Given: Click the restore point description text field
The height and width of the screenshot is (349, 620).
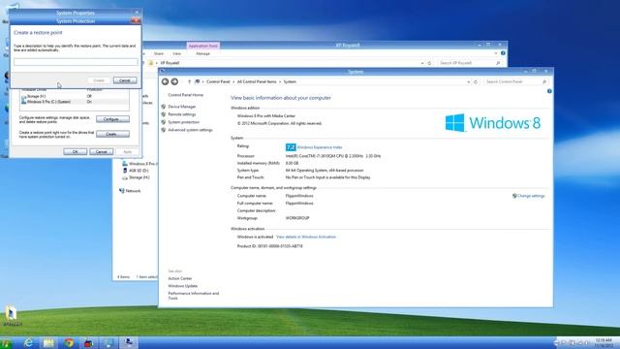Looking at the screenshot, I should click(x=76, y=62).
